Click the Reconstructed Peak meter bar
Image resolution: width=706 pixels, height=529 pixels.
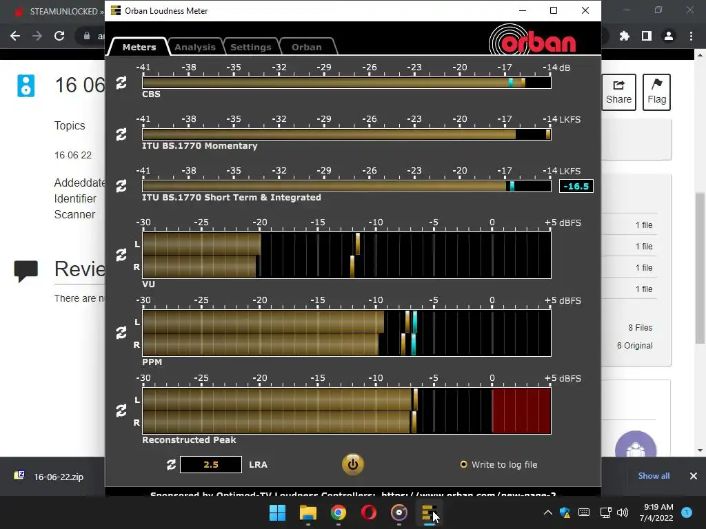click(x=347, y=411)
